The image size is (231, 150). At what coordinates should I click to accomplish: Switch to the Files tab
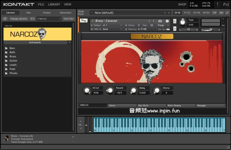29,13
